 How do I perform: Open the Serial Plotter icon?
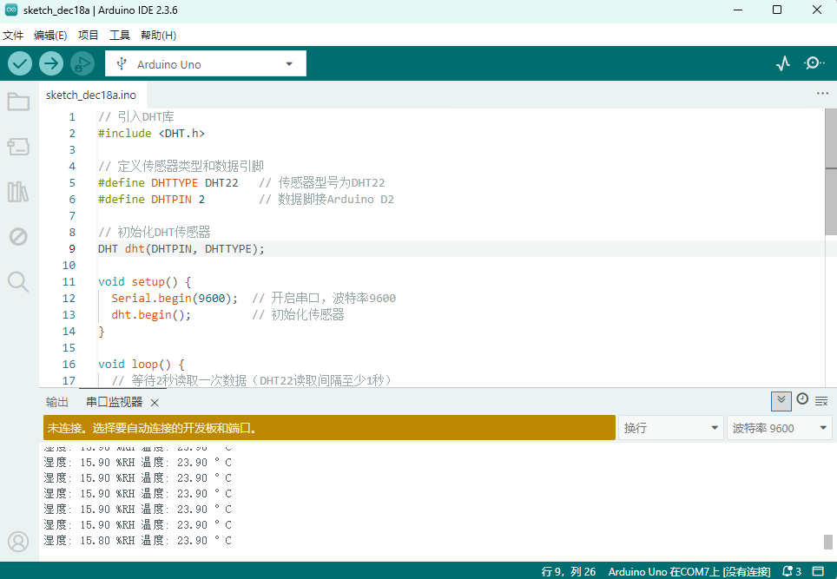tap(783, 63)
